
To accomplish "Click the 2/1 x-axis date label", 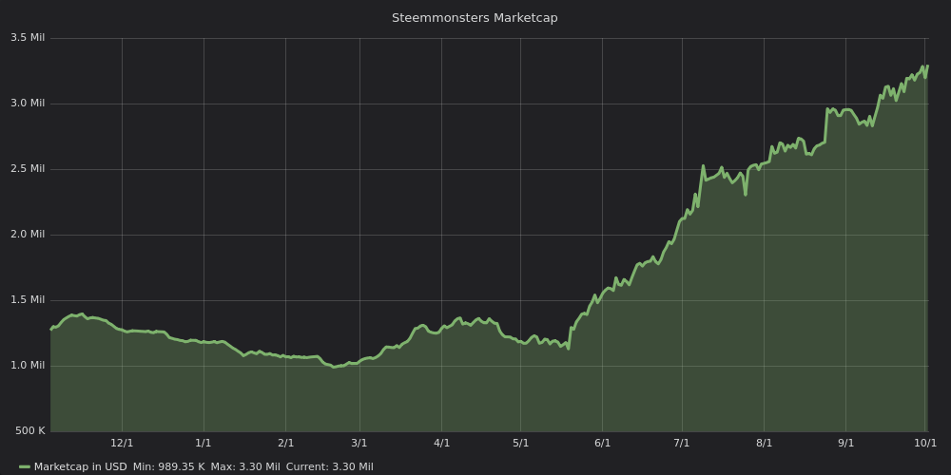I will (x=285, y=443).
